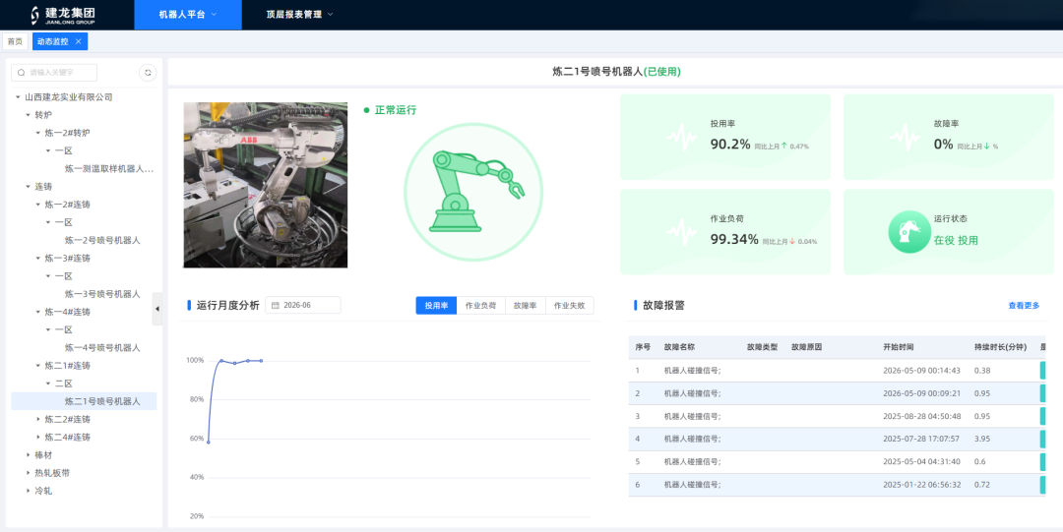Image resolution: width=1063 pixels, height=532 pixels.
Task: Open the 顶层报表管理 dropdown menu
Action: (299, 14)
